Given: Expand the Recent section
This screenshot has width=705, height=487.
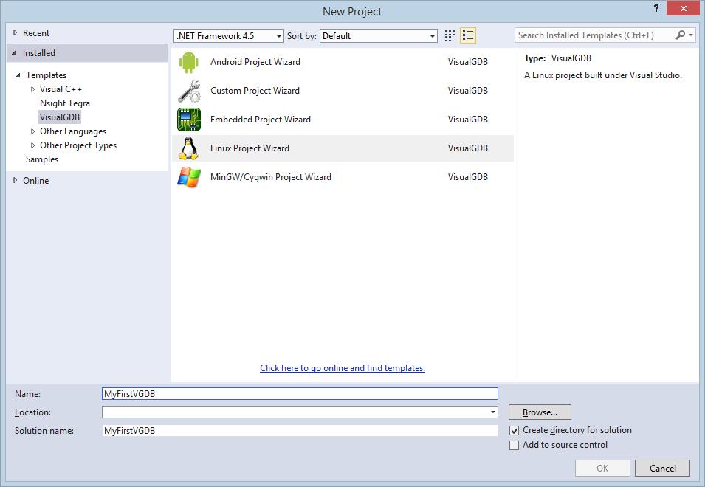Looking at the screenshot, I should [x=16, y=32].
